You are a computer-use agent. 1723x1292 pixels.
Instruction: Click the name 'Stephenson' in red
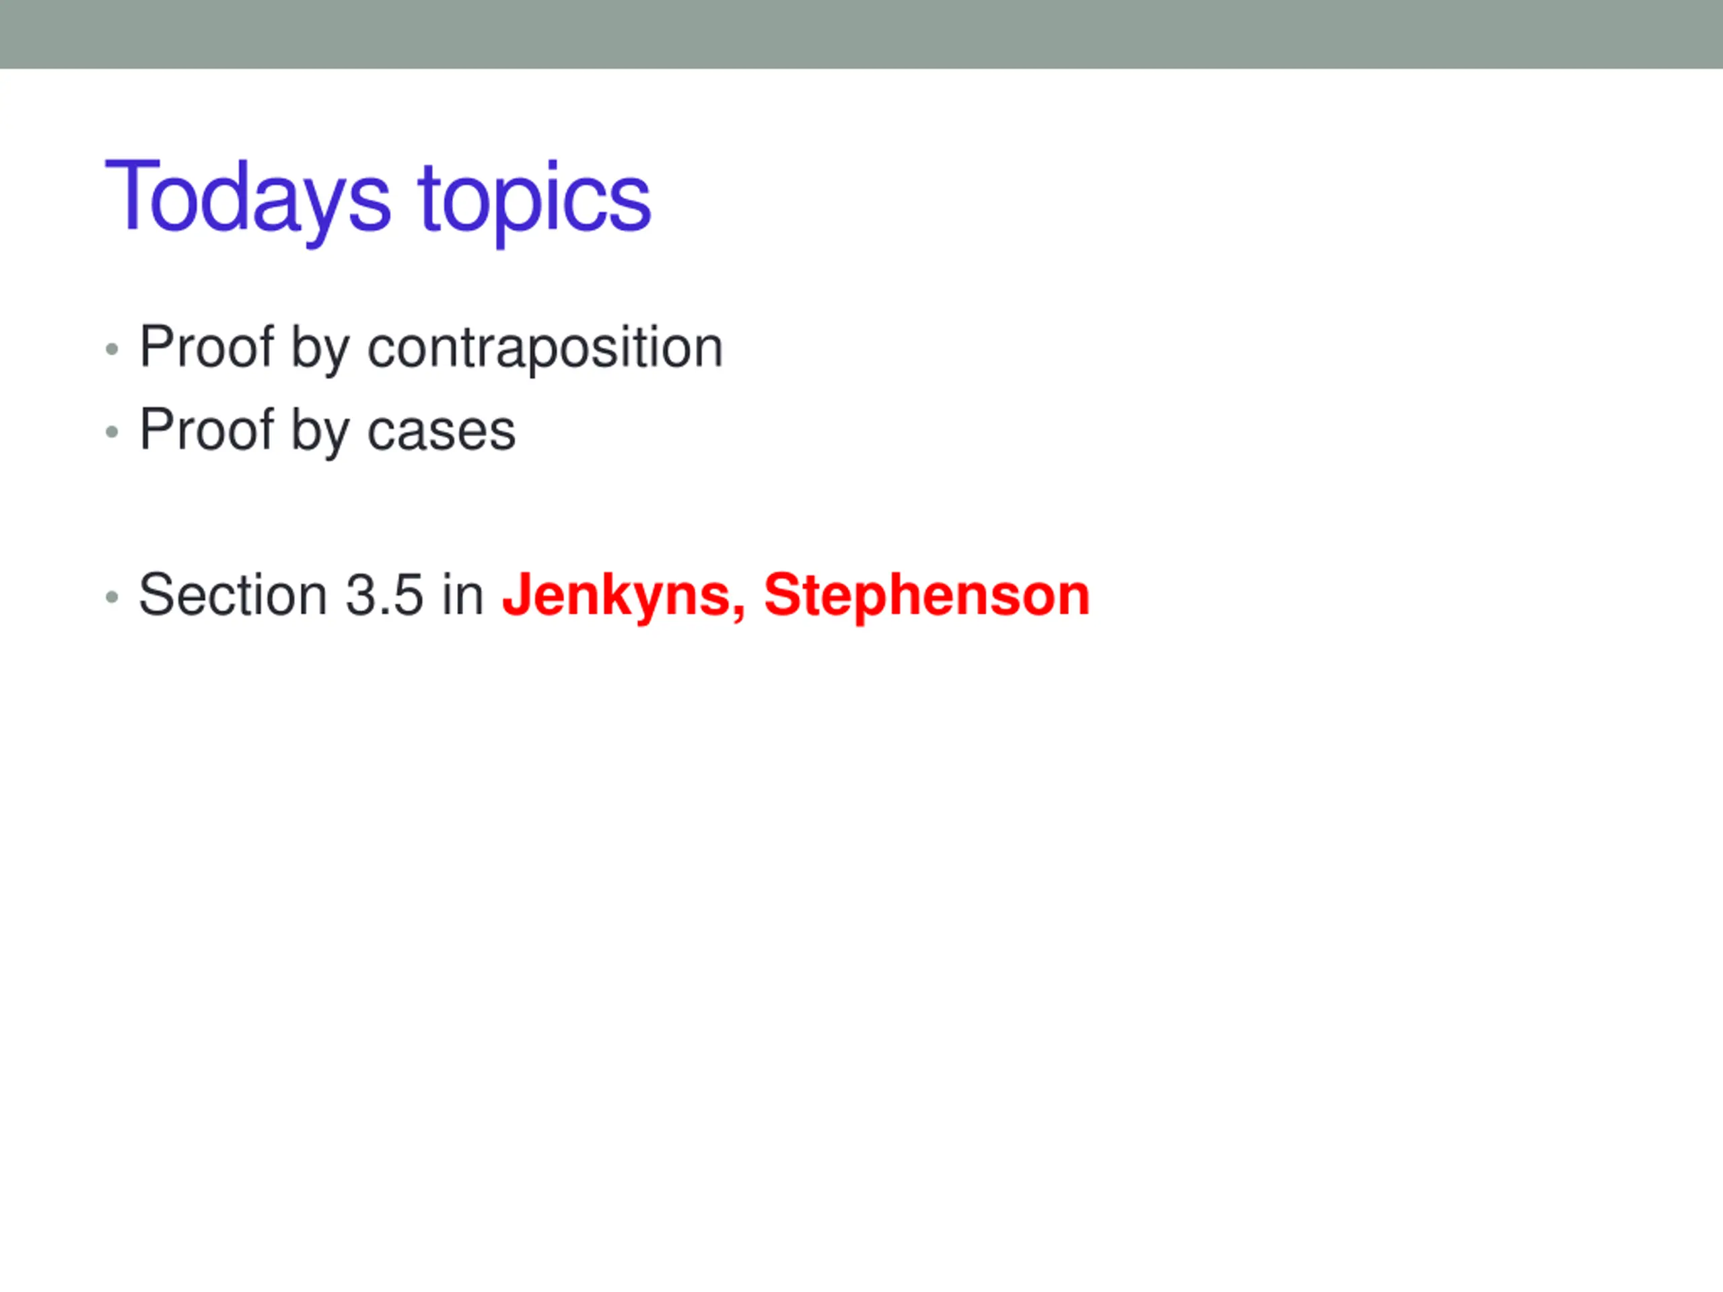coord(926,596)
